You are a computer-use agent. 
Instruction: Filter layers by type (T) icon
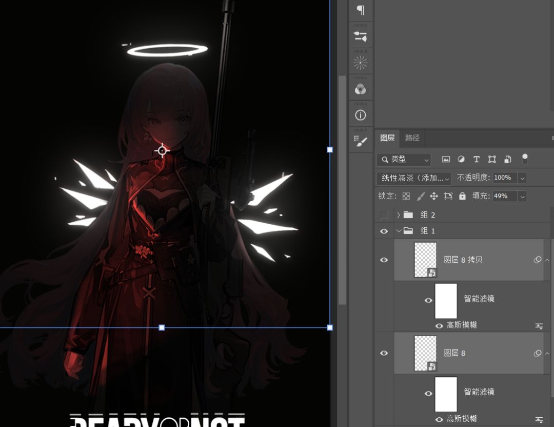(477, 160)
